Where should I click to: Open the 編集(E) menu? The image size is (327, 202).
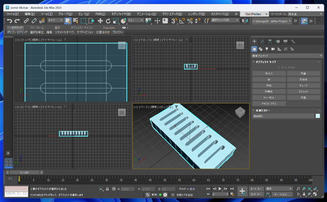click(x=30, y=14)
